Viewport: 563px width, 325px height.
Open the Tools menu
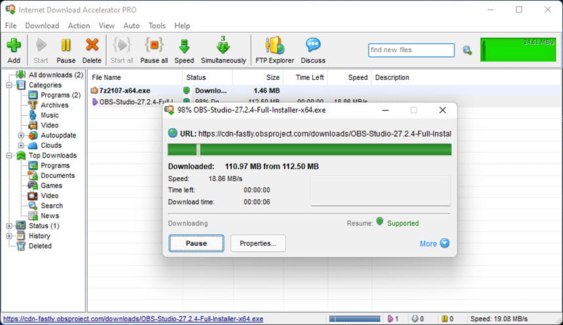(x=157, y=26)
